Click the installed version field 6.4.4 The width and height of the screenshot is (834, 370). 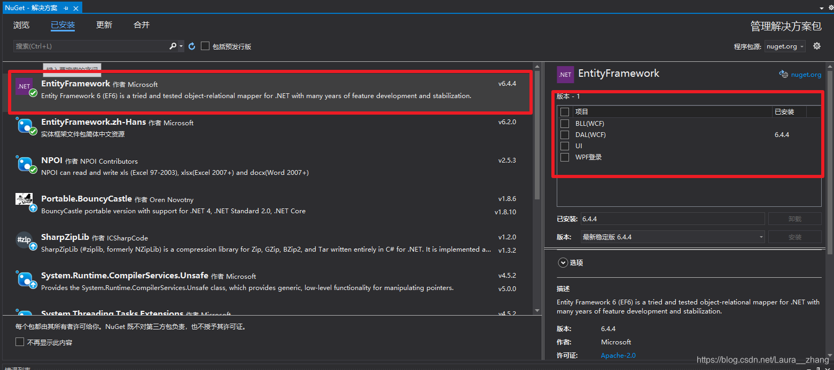[673, 219]
